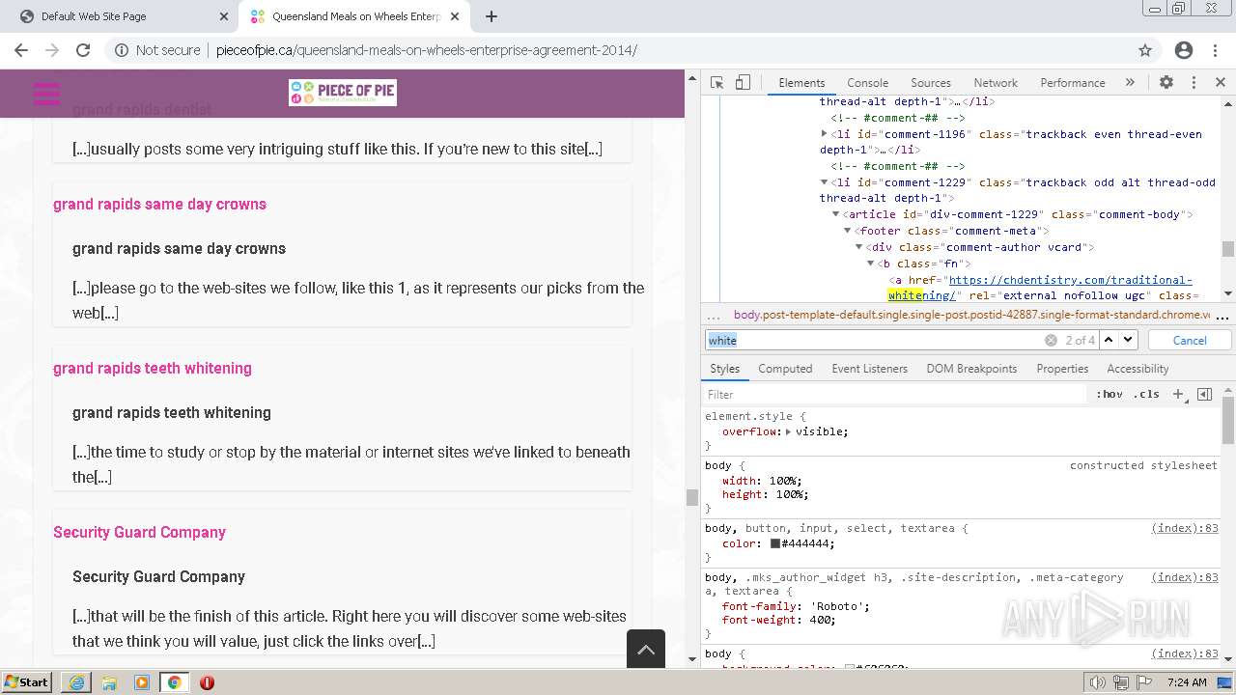The height and width of the screenshot is (695, 1236).
Task: Select the Styles tab
Action: tap(724, 369)
